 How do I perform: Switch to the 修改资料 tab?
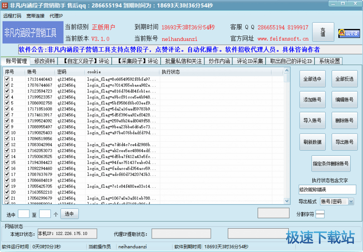click(x=45, y=61)
